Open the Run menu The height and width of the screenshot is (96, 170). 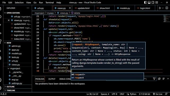[41, 2]
